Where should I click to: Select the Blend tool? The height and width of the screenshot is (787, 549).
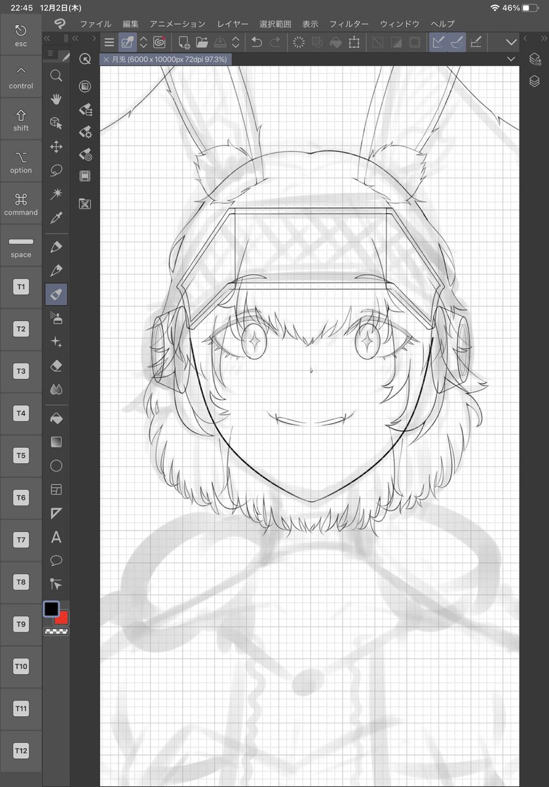tap(56, 389)
